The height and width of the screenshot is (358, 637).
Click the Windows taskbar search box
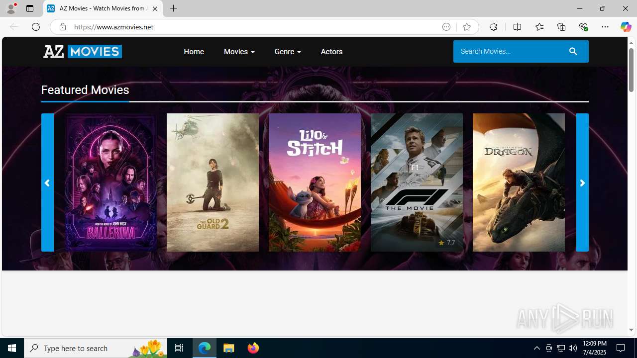pos(96,348)
